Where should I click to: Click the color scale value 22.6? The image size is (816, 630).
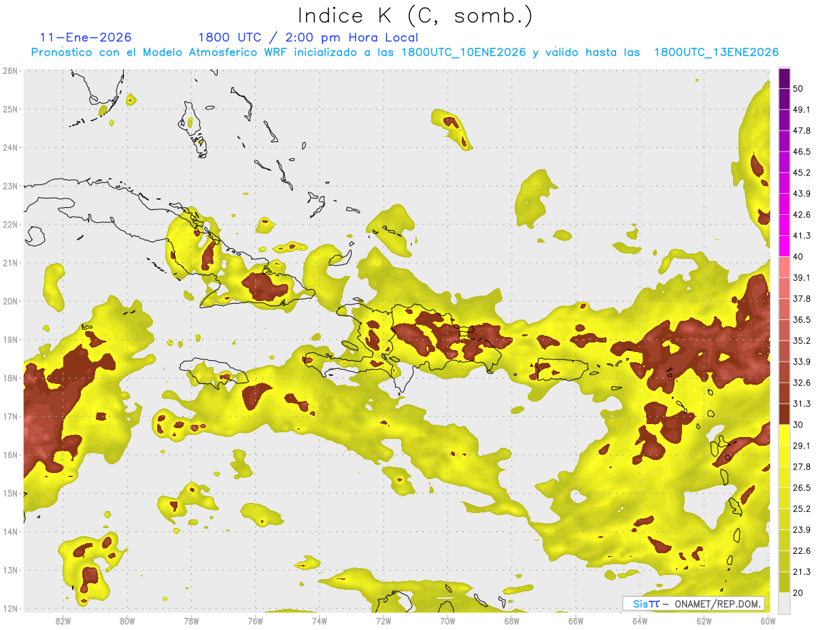coord(802,551)
